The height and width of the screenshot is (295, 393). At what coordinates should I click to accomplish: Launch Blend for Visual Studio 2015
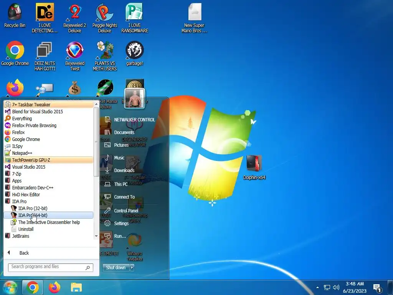(49, 112)
